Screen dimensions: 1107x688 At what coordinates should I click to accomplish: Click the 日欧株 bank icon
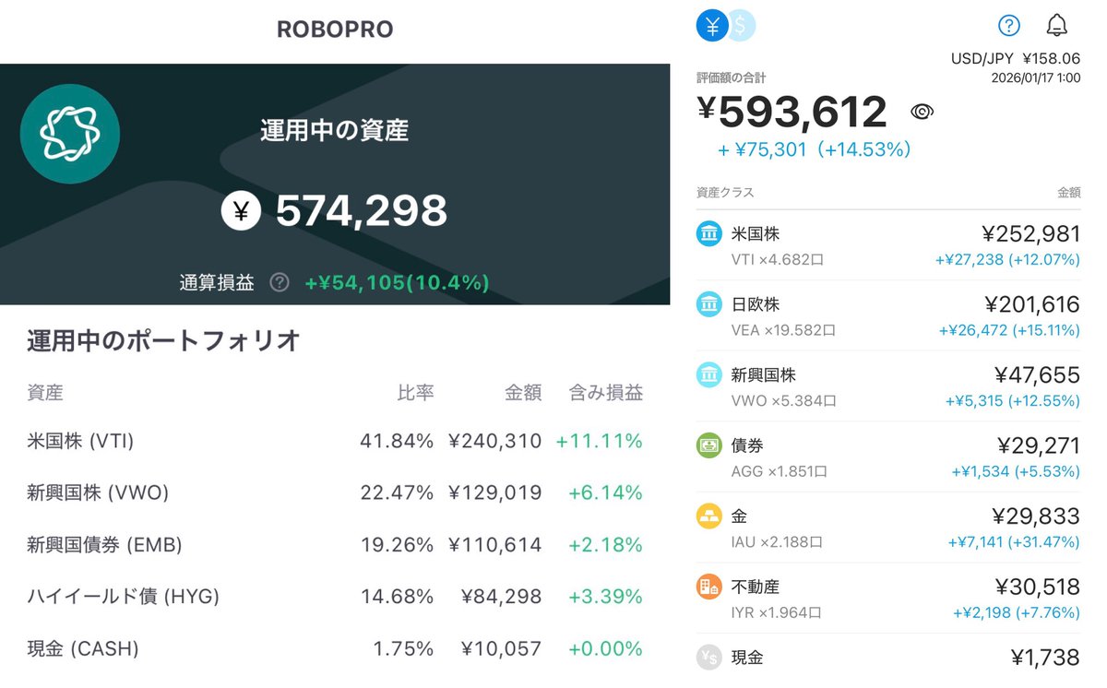coord(708,304)
